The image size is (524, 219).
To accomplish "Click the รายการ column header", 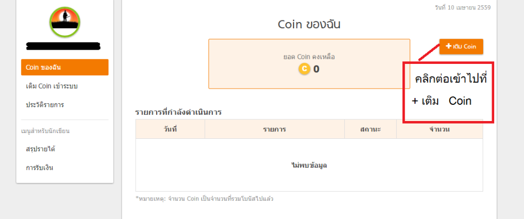I will tap(275, 129).
